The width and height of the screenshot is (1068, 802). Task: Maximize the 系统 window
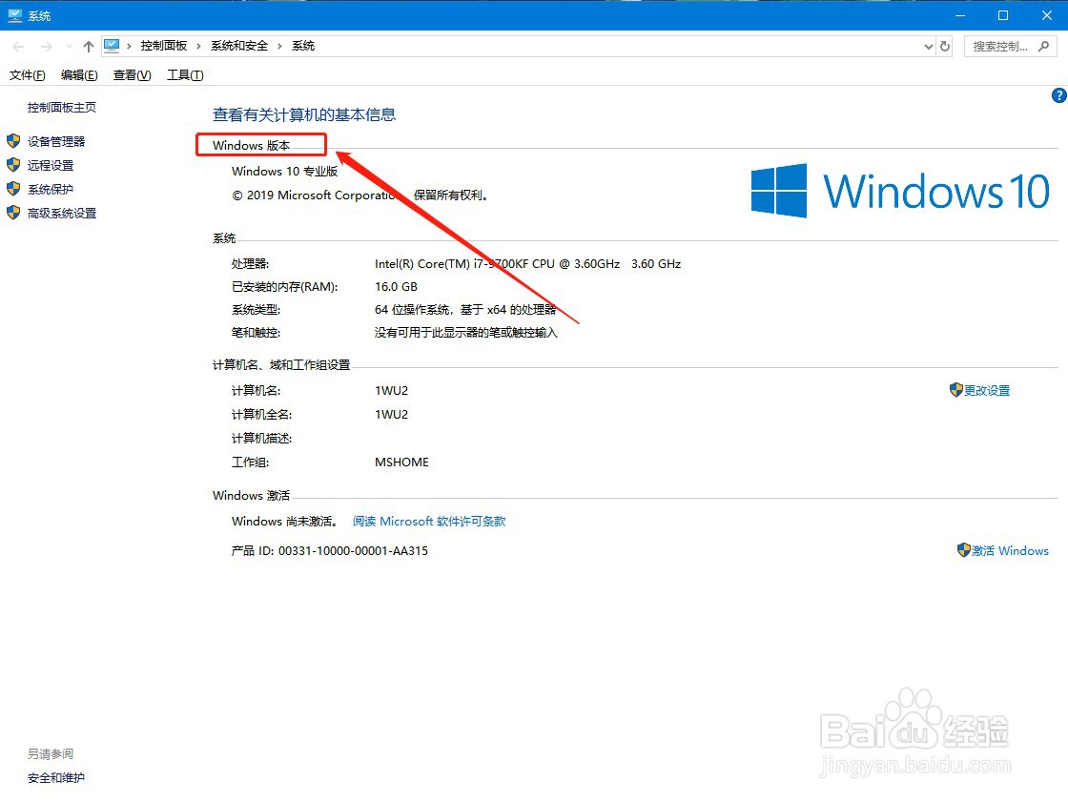(1003, 15)
